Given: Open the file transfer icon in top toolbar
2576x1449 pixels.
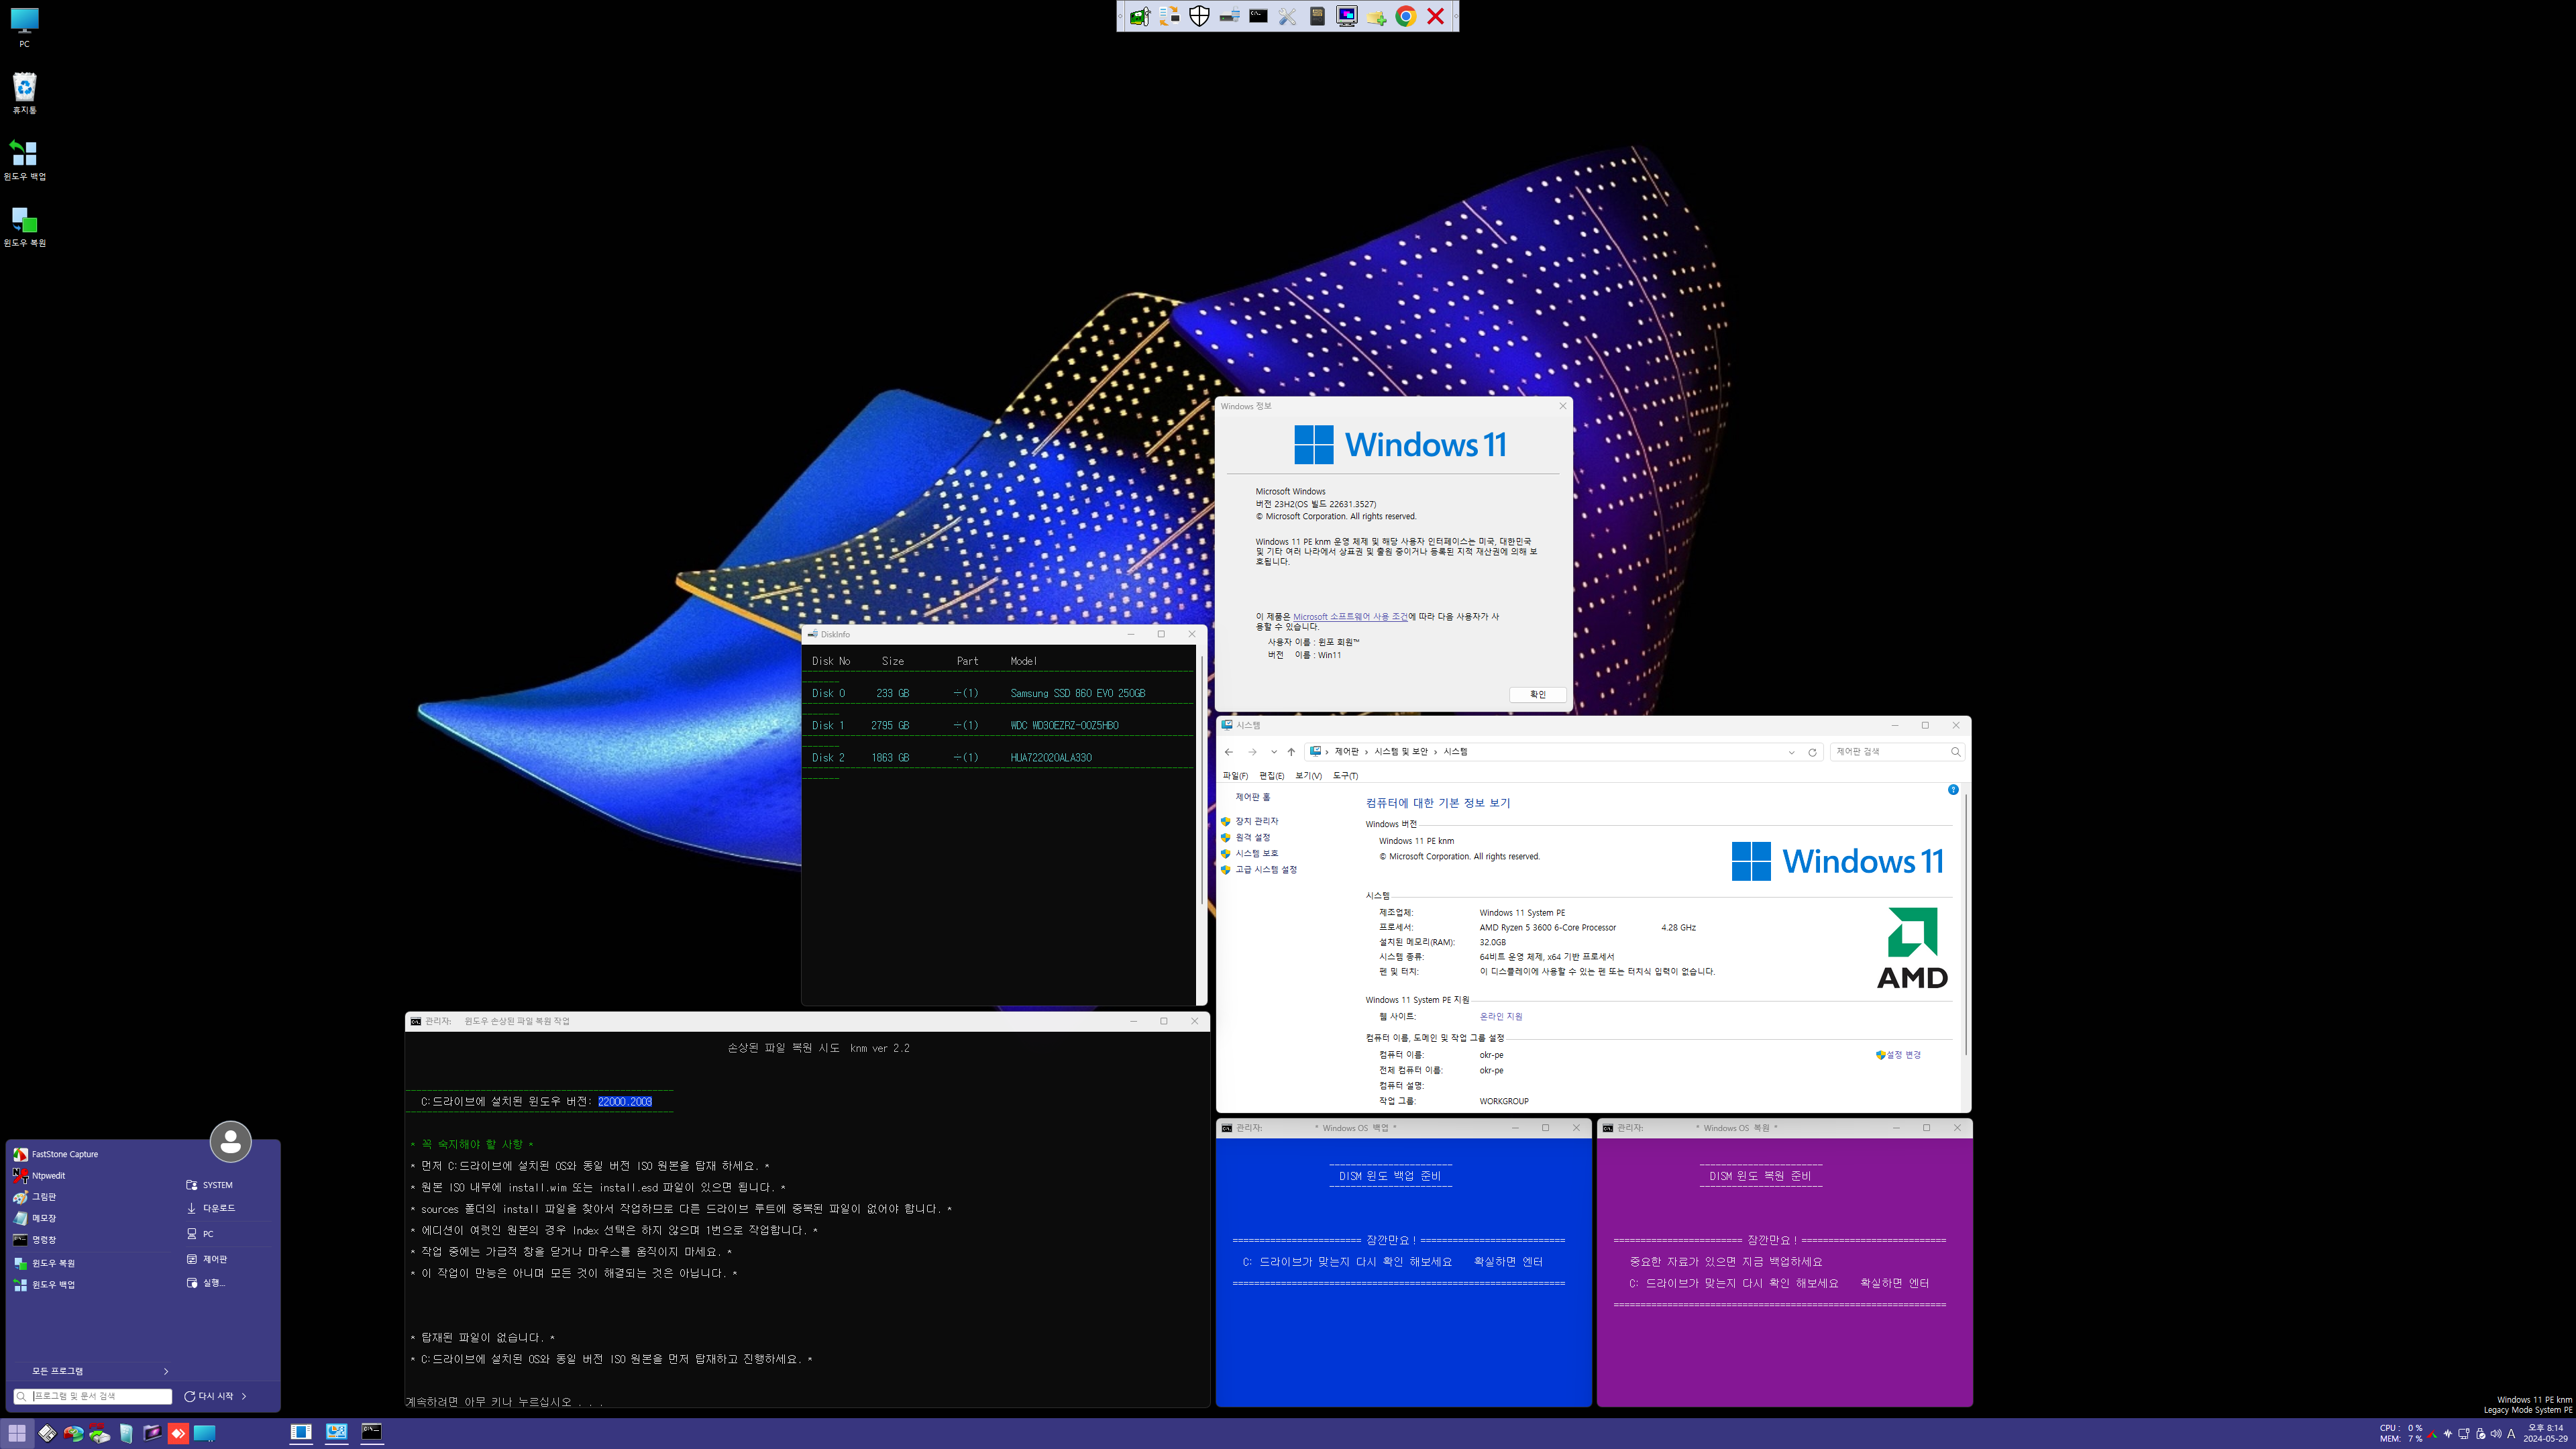Looking at the screenshot, I should [1169, 16].
